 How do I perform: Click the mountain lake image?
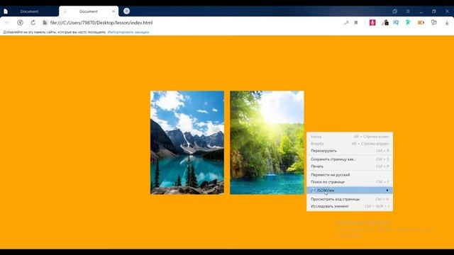click(x=187, y=142)
